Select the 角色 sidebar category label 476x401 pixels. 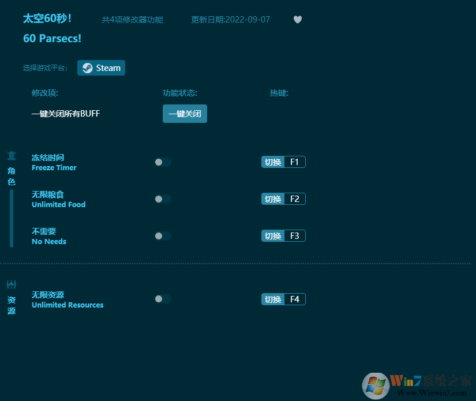pyautogui.click(x=12, y=176)
